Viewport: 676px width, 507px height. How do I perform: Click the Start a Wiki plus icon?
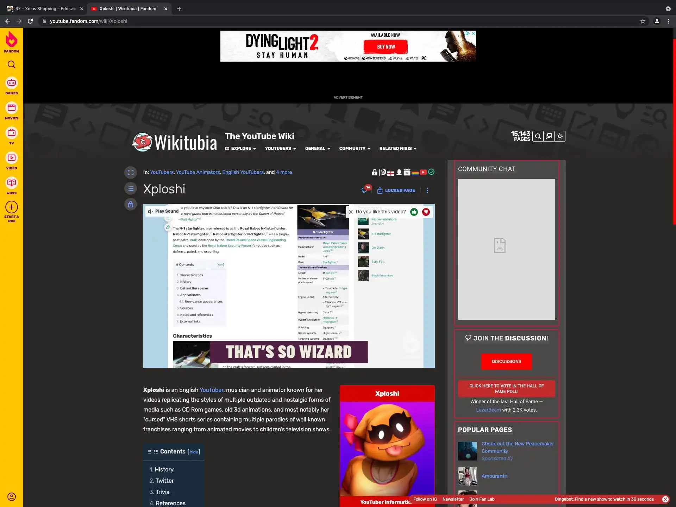point(12,207)
